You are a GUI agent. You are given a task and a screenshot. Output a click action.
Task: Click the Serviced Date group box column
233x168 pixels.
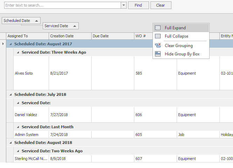point(61,26)
